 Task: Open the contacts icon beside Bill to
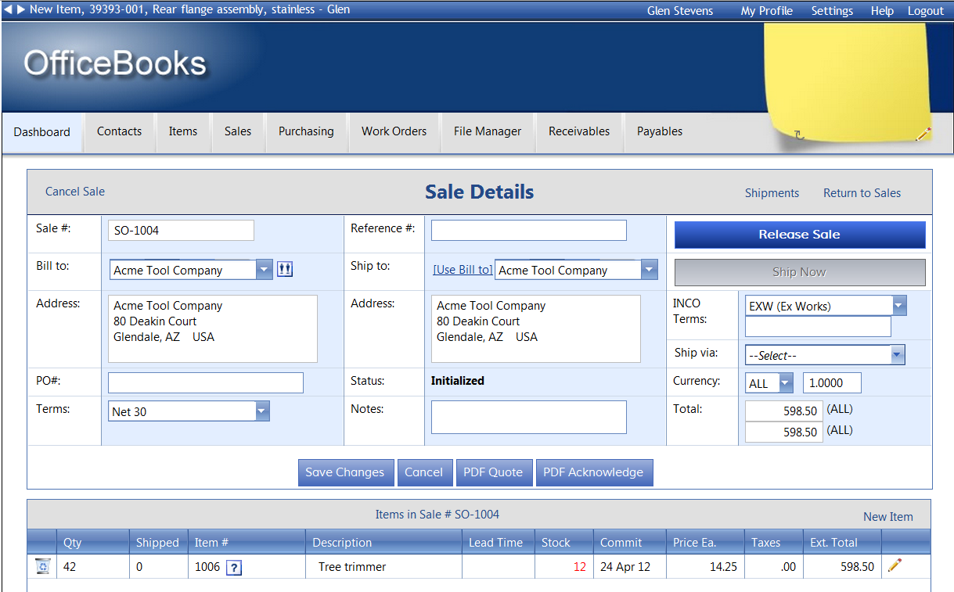(284, 268)
